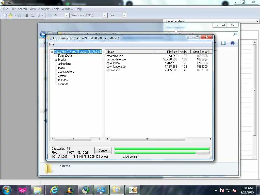Click the bytes-per-row arrows icon in HxD toolbar
This screenshot has width=260, height=195.
click(x=49, y=15)
